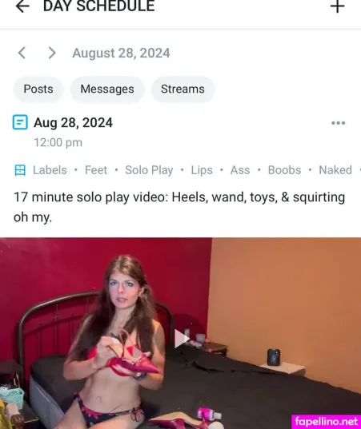Add a new scheduled item with plus
Viewport: 361px width, 429px height.
pyautogui.click(x=338, y=6)
